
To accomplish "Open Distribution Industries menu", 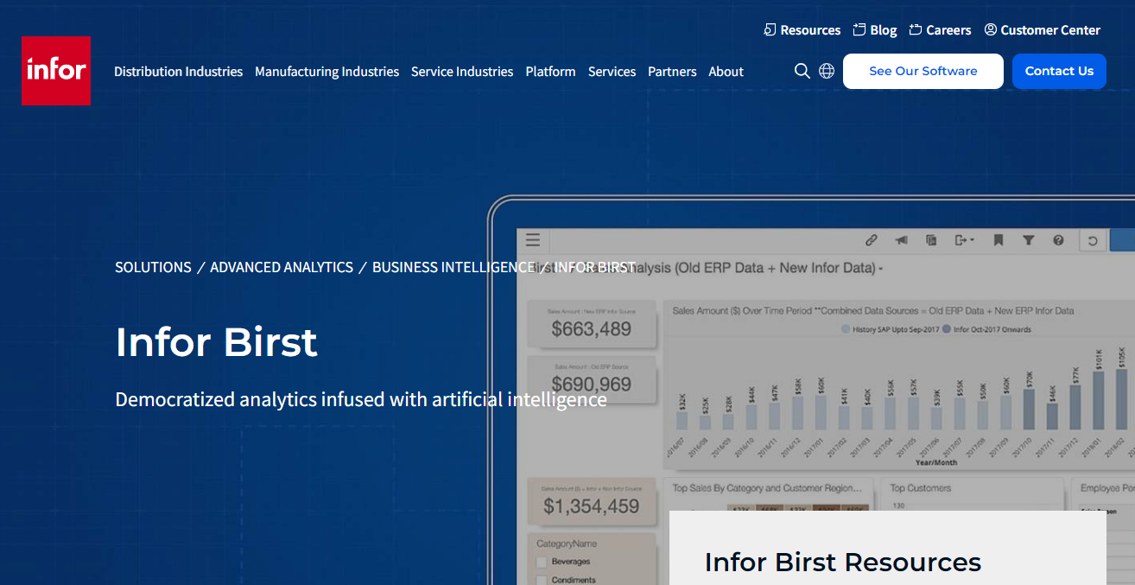I will [x=178, y=72].
